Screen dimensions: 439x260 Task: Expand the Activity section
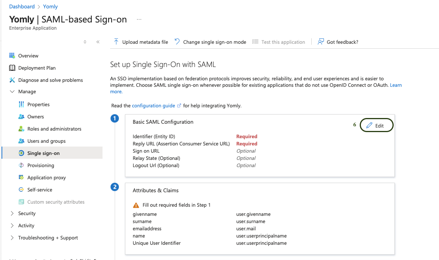click(x=12, y=226)
